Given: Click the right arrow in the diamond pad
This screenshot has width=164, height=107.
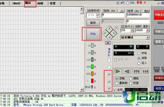Looking at the screenshot, I should [x=114, y=33].
